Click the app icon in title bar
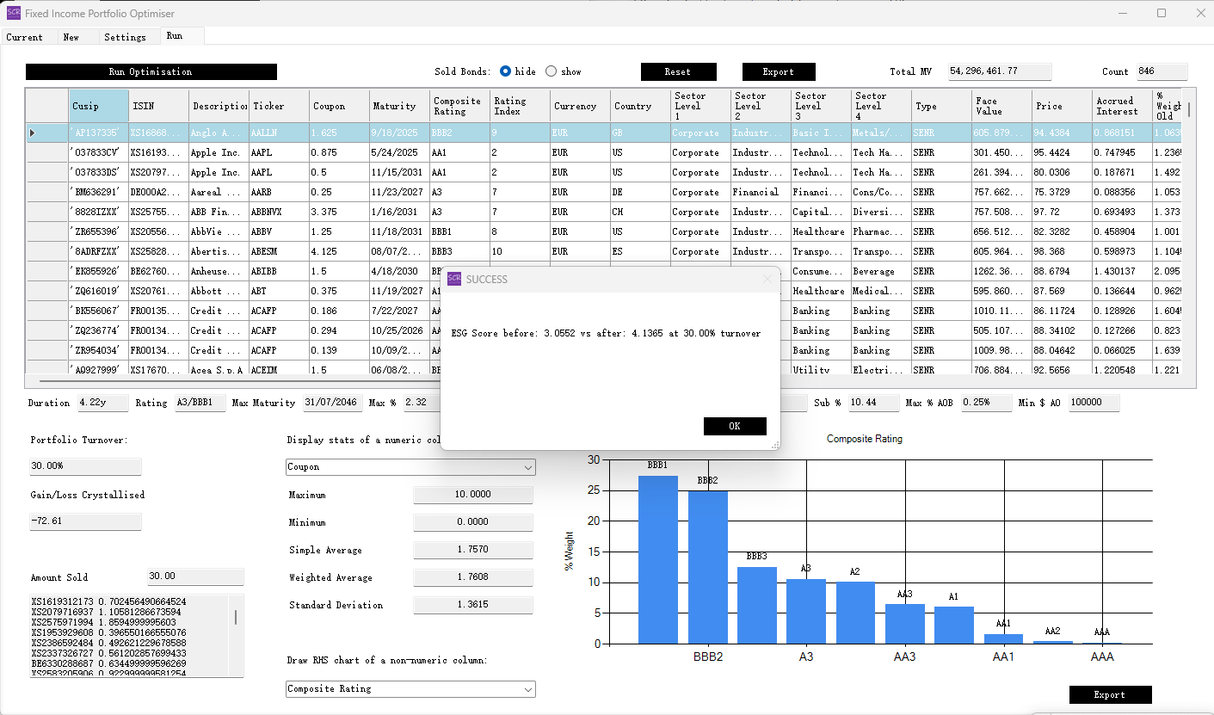1214x715 pixels. [x=13, y=13]
